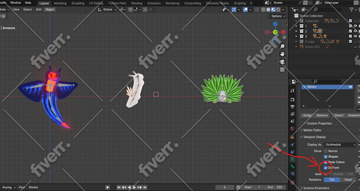
Task: Open the Bone Constraints properties tab icon
Action: (x=292, y=174)
